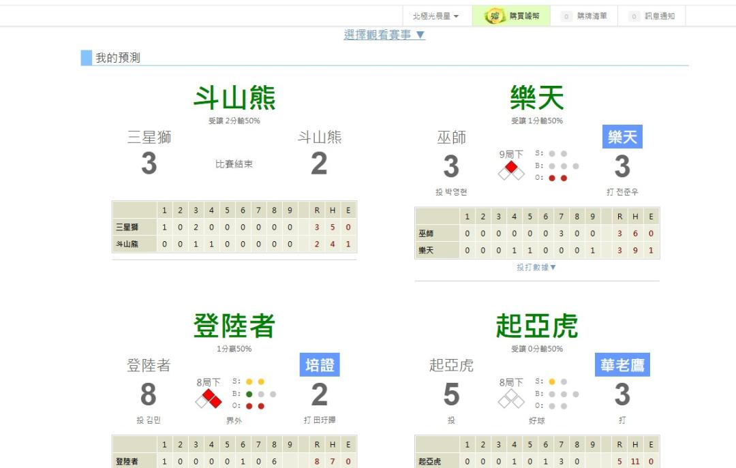Click the gray 巫師 team name above its score
736x468 pixels.
pyautogui.click(x=452, y=137)
